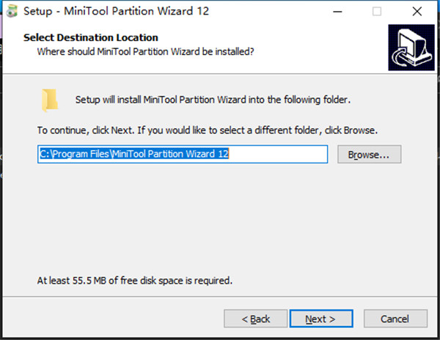Viewport: 440px width, 340px height.
Task: Go back with the Back button
Action: [257, 319]
